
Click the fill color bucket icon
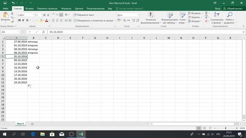pos(41,20)
